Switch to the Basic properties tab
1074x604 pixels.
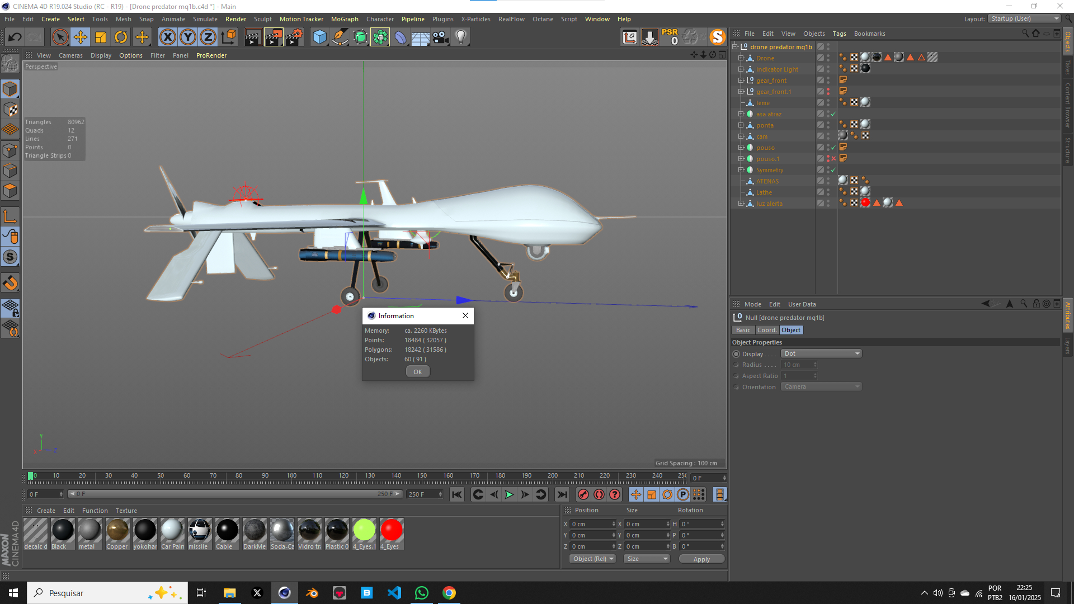[743, 329]
